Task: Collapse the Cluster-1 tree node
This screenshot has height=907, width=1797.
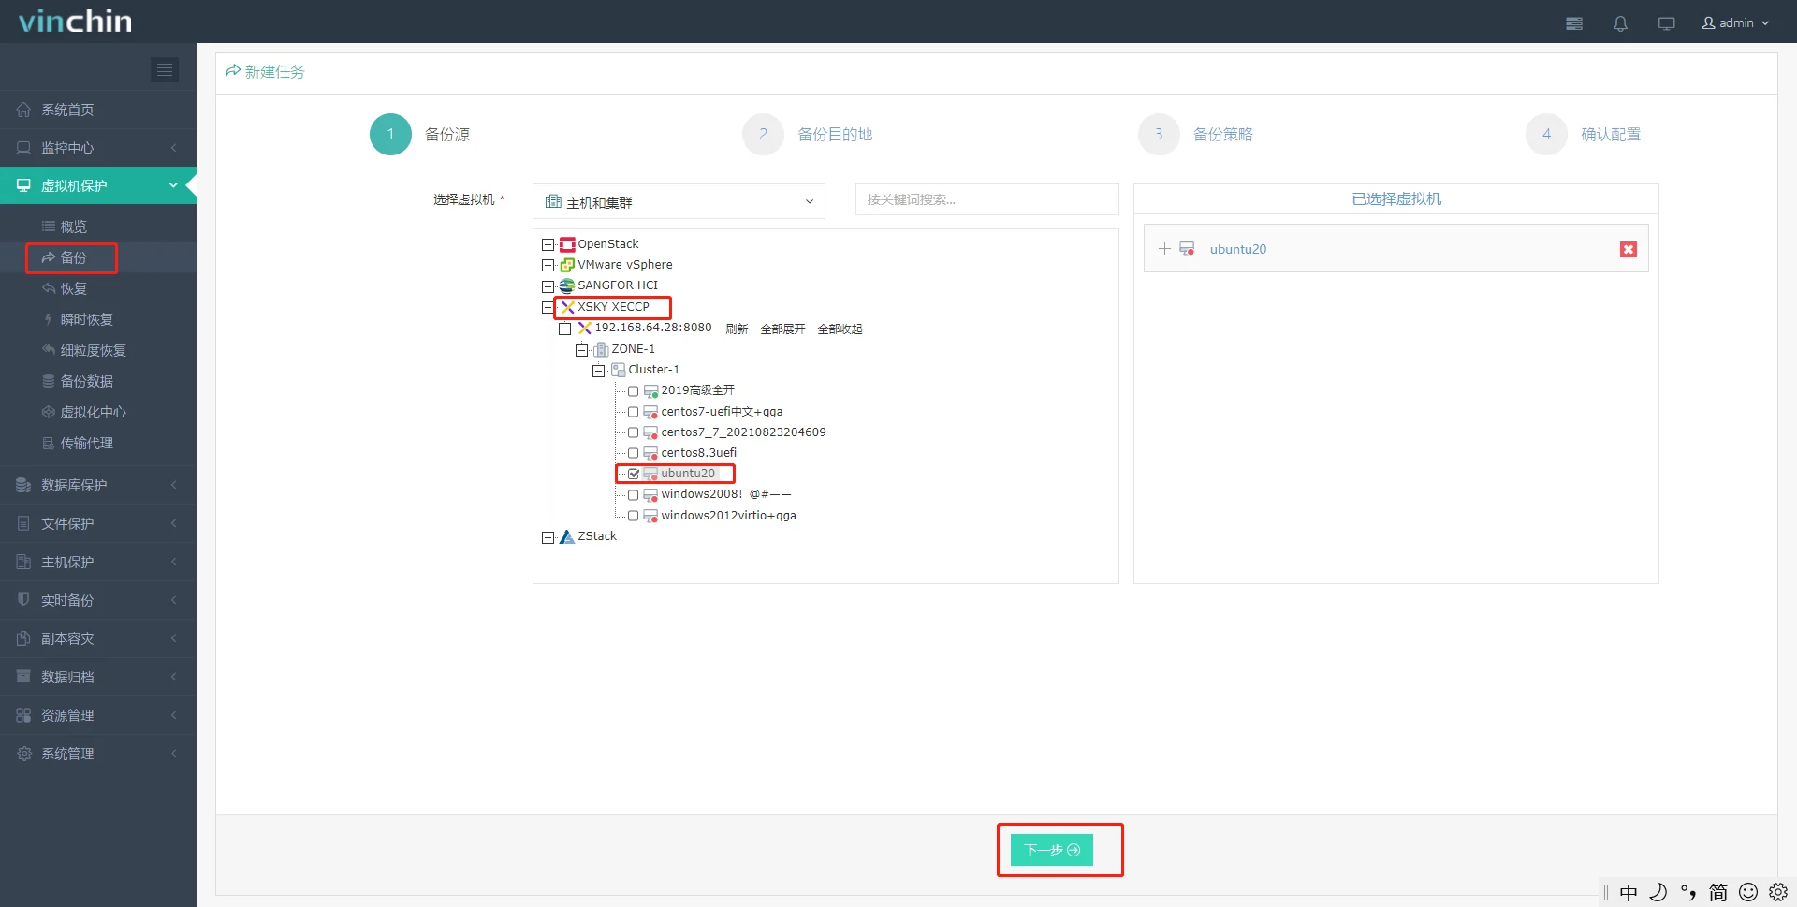Action: click(x=599, y=371)
